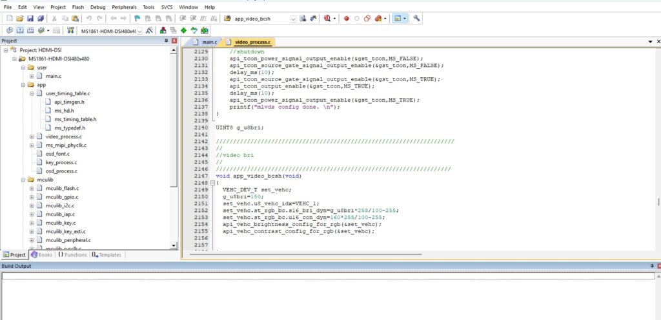Select mculib_i2c.c in project tree

coord(59,205)
